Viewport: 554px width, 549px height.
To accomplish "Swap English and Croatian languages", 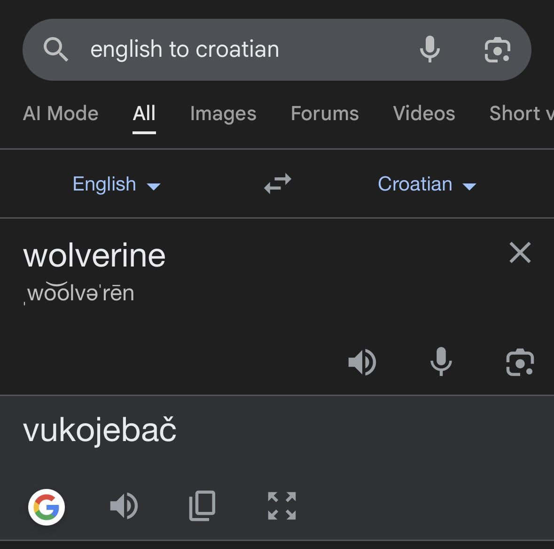I will click(x=277, y=183).
